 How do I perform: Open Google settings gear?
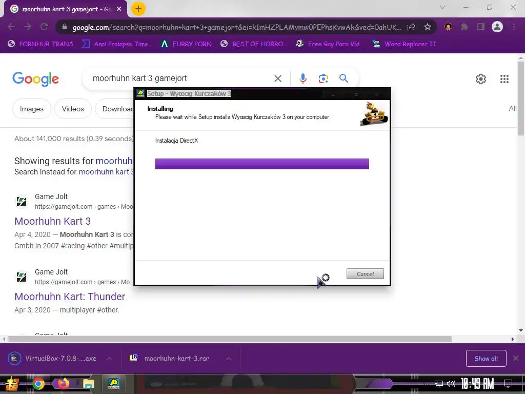pyautogui.click(x=481, y=78)
